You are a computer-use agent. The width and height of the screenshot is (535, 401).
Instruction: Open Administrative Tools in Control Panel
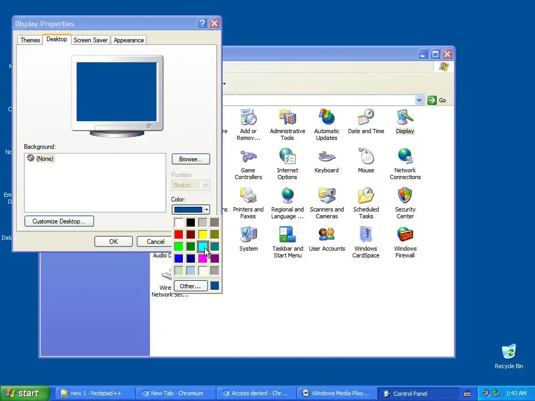pyautogui.click(x=287, y=125)
